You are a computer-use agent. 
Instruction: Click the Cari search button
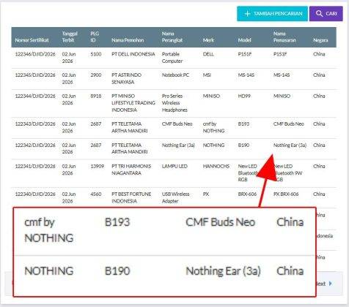tap(326, 14)
